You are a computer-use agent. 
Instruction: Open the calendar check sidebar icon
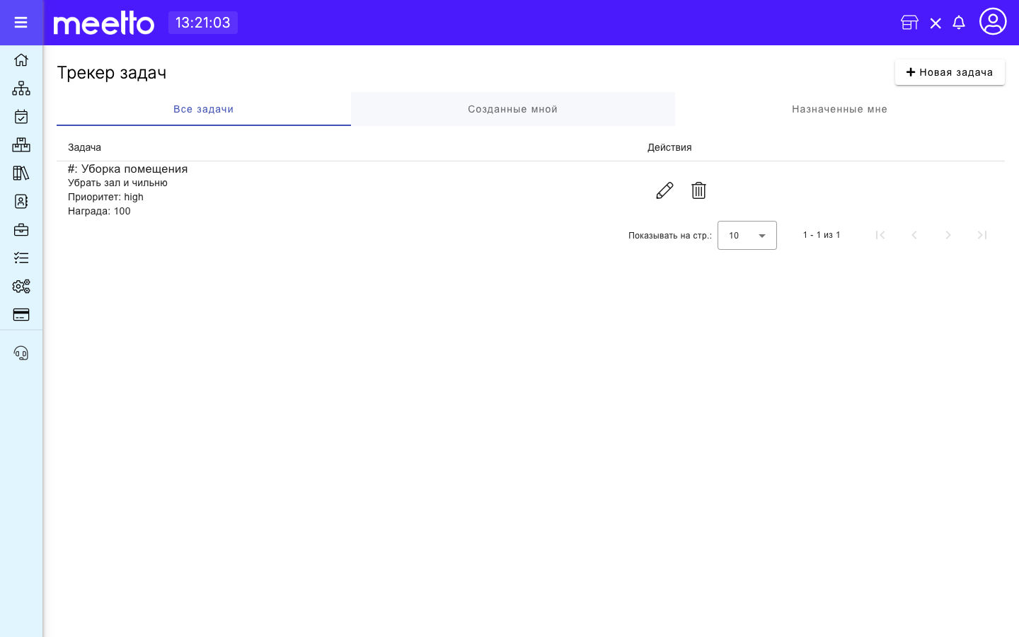[x=21, y=117]
